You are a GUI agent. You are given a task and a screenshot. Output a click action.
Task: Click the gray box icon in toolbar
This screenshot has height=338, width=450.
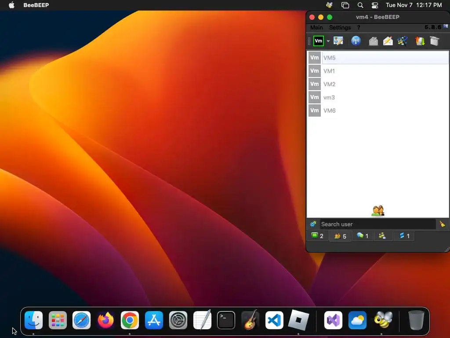435,41
